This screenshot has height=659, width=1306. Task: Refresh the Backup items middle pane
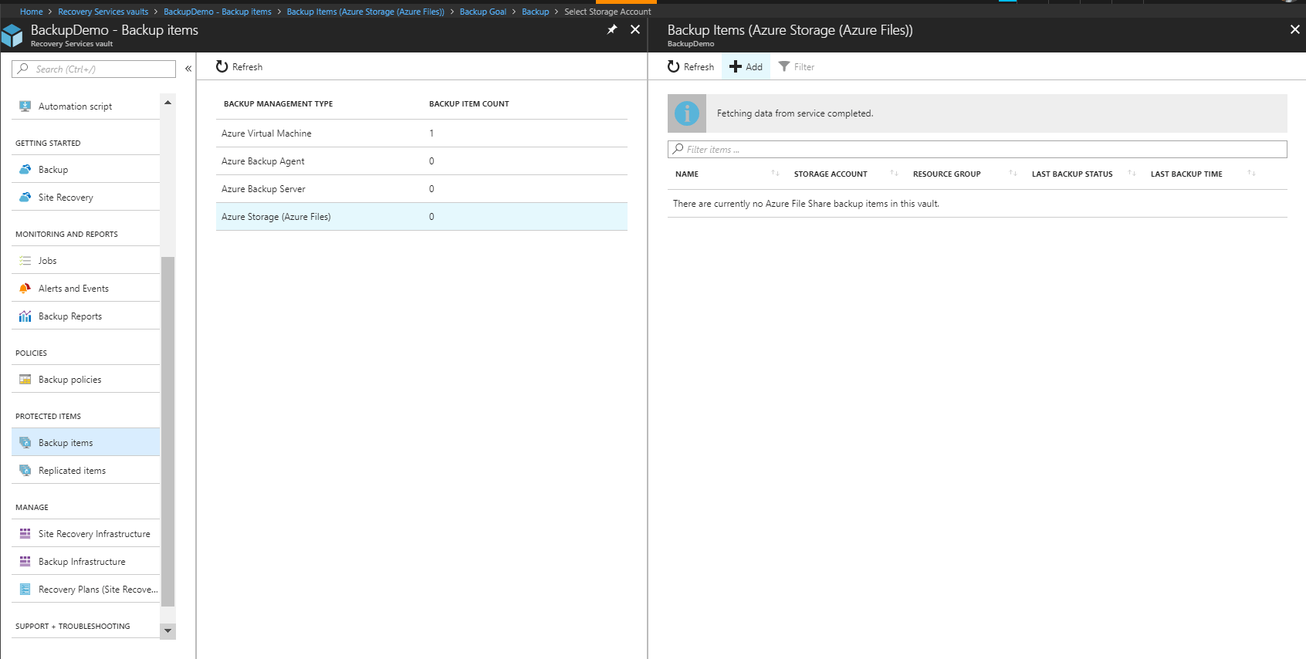click(239, 67)
